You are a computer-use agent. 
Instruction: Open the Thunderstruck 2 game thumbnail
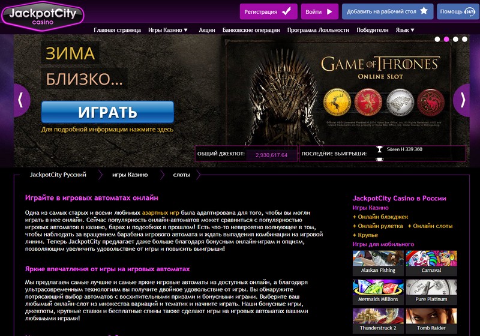[378, 320]
